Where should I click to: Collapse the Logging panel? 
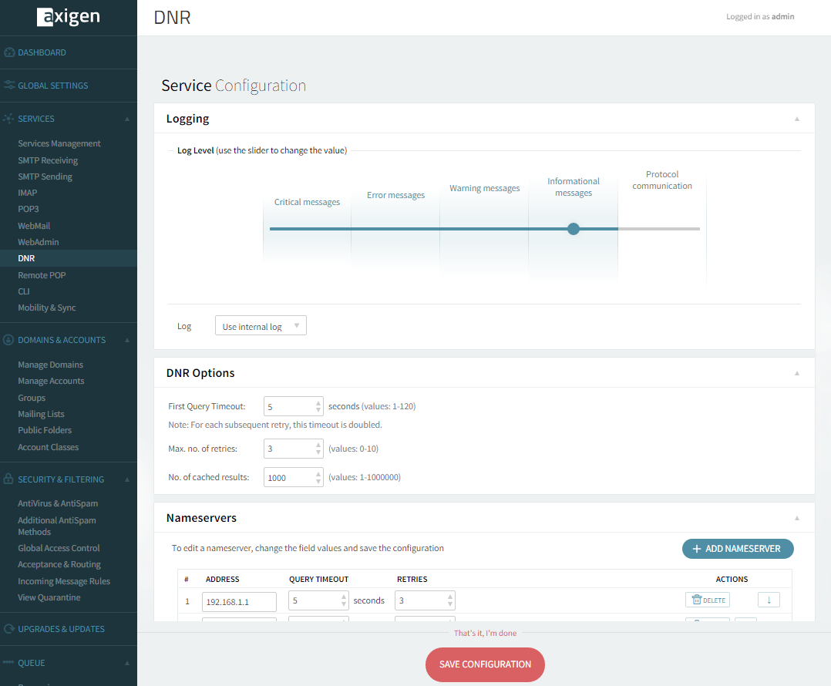click(797, 119)
